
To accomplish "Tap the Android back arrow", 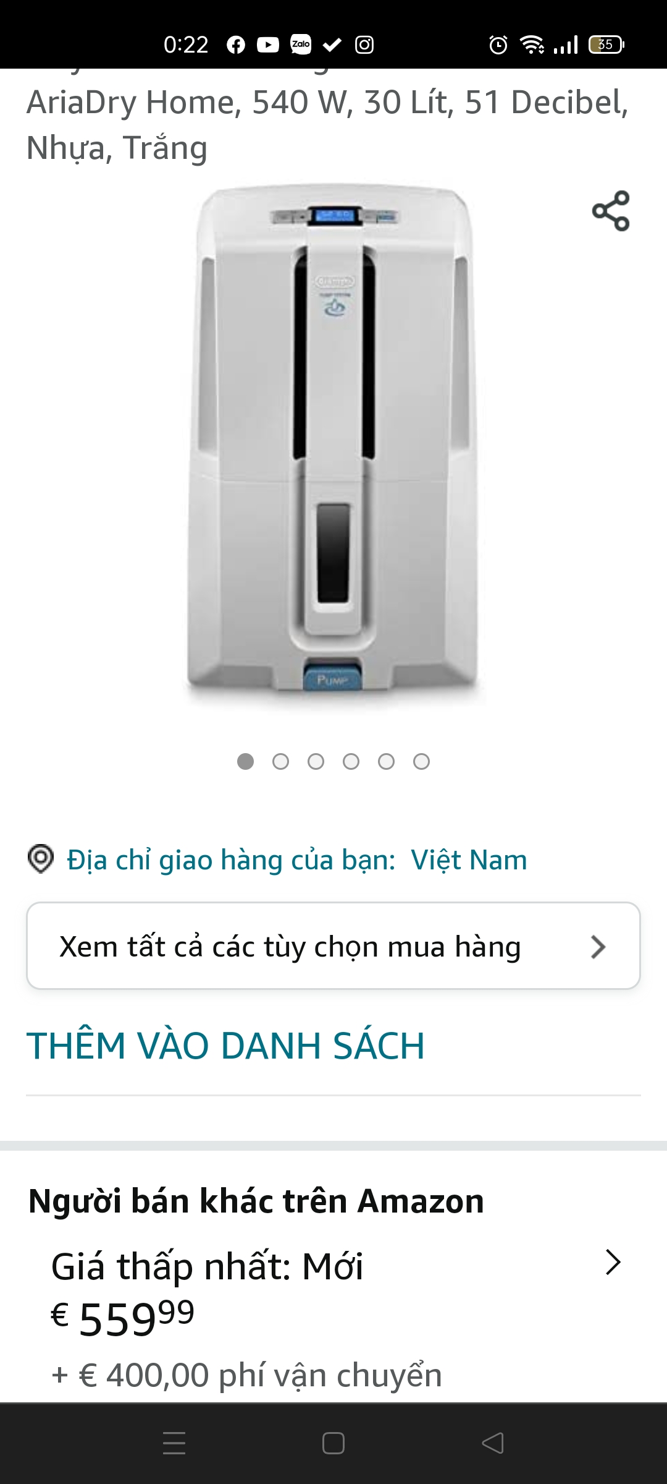I will tap(493, 1443).
